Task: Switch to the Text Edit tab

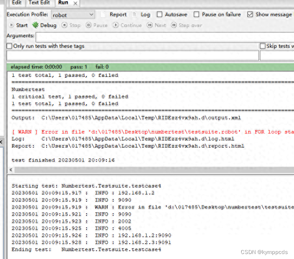Action: pos(39,2)
